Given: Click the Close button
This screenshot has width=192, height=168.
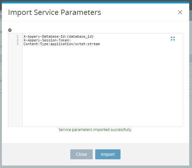Looking at the screenshot, I should [x=81, y=154].
